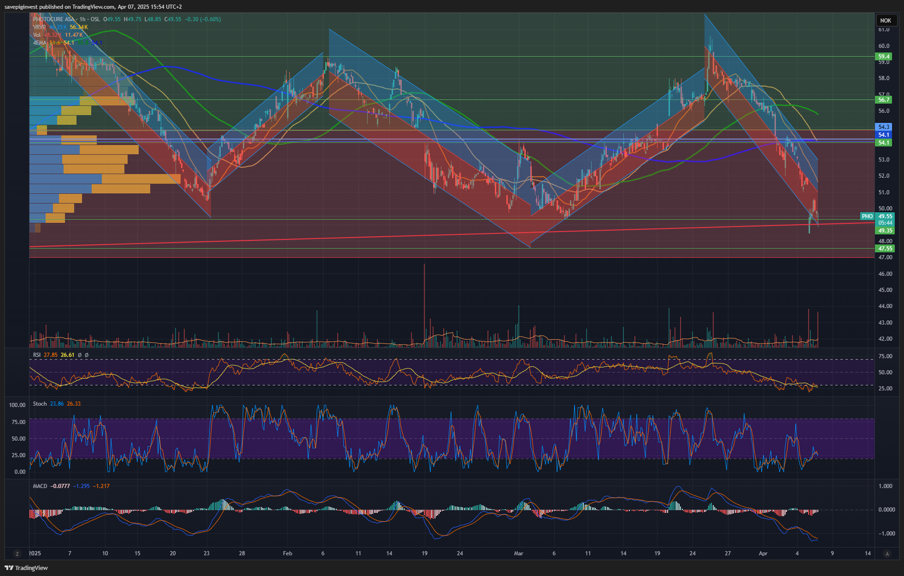Select the PHOTOCURE ASA symbol title
The image size is (904, 576).
[53, 19]
